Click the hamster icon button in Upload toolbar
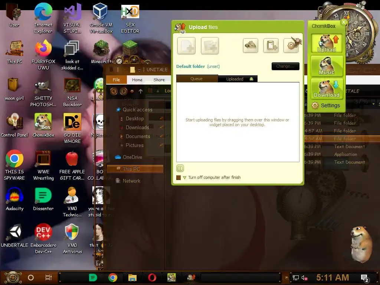The image size is (380, 285). 250,45
